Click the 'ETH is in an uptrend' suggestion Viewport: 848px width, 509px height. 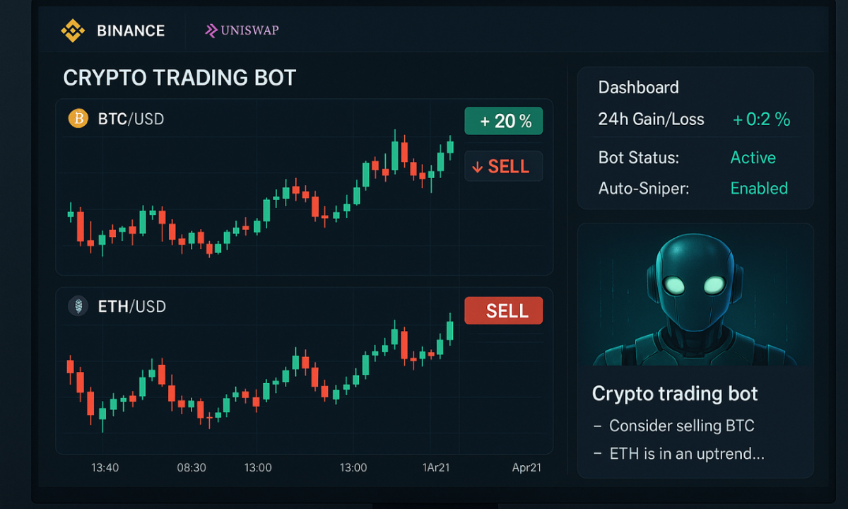pos(686,454)
